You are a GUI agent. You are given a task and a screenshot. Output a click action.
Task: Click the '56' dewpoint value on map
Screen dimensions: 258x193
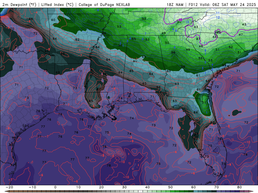click(173, 52)
